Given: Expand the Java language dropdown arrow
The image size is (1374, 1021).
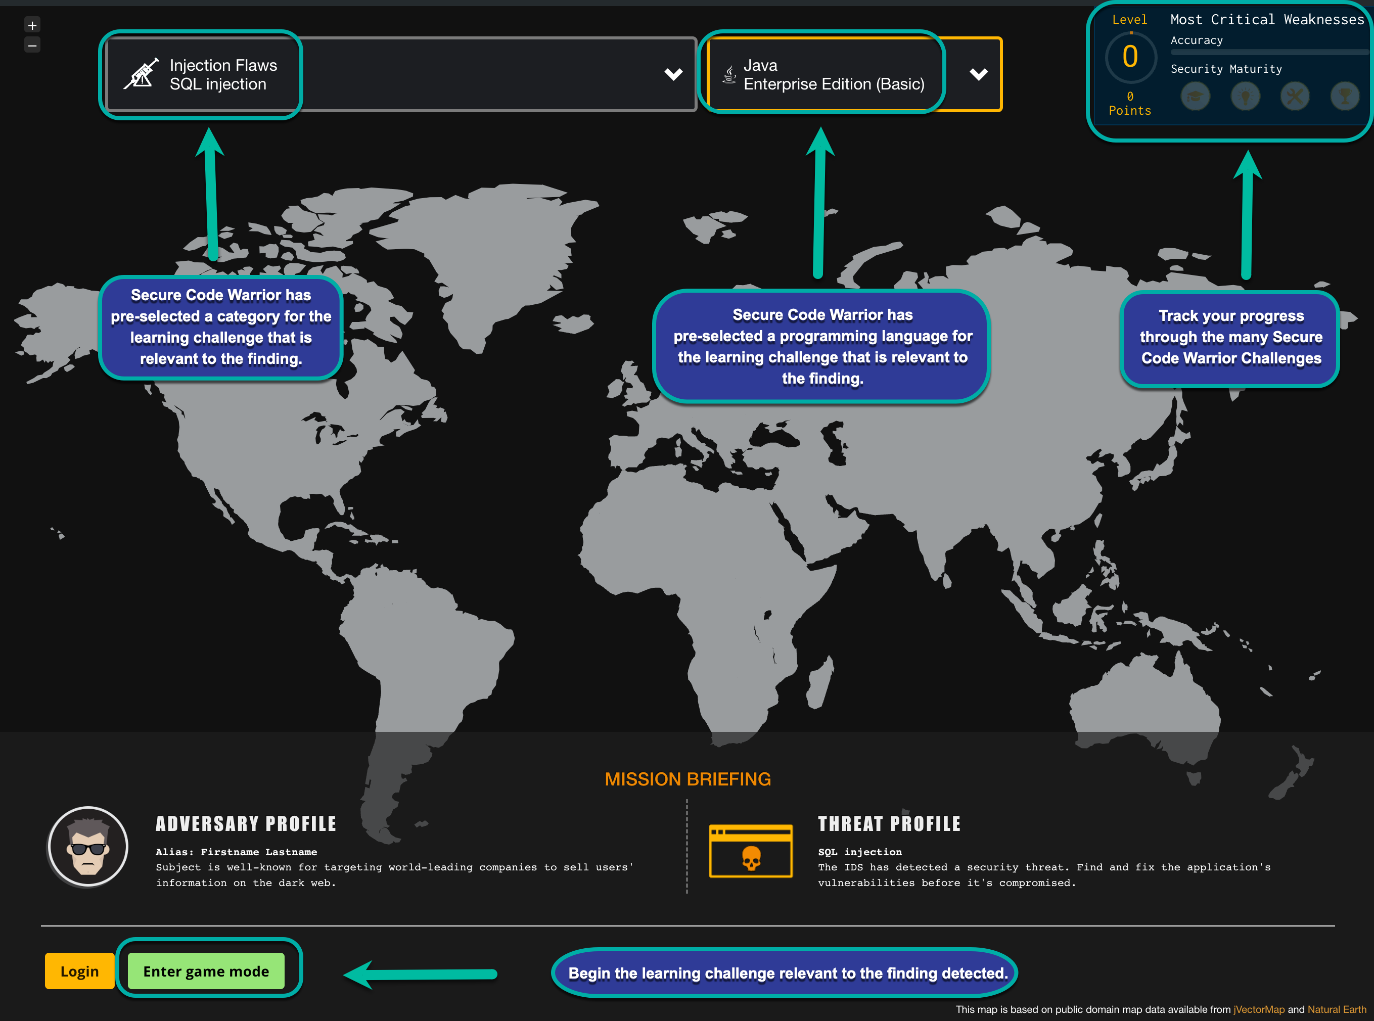Looking at the screenshot, I should point(978,74).
